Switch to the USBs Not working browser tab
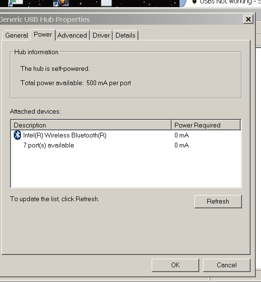 (223, 2)
